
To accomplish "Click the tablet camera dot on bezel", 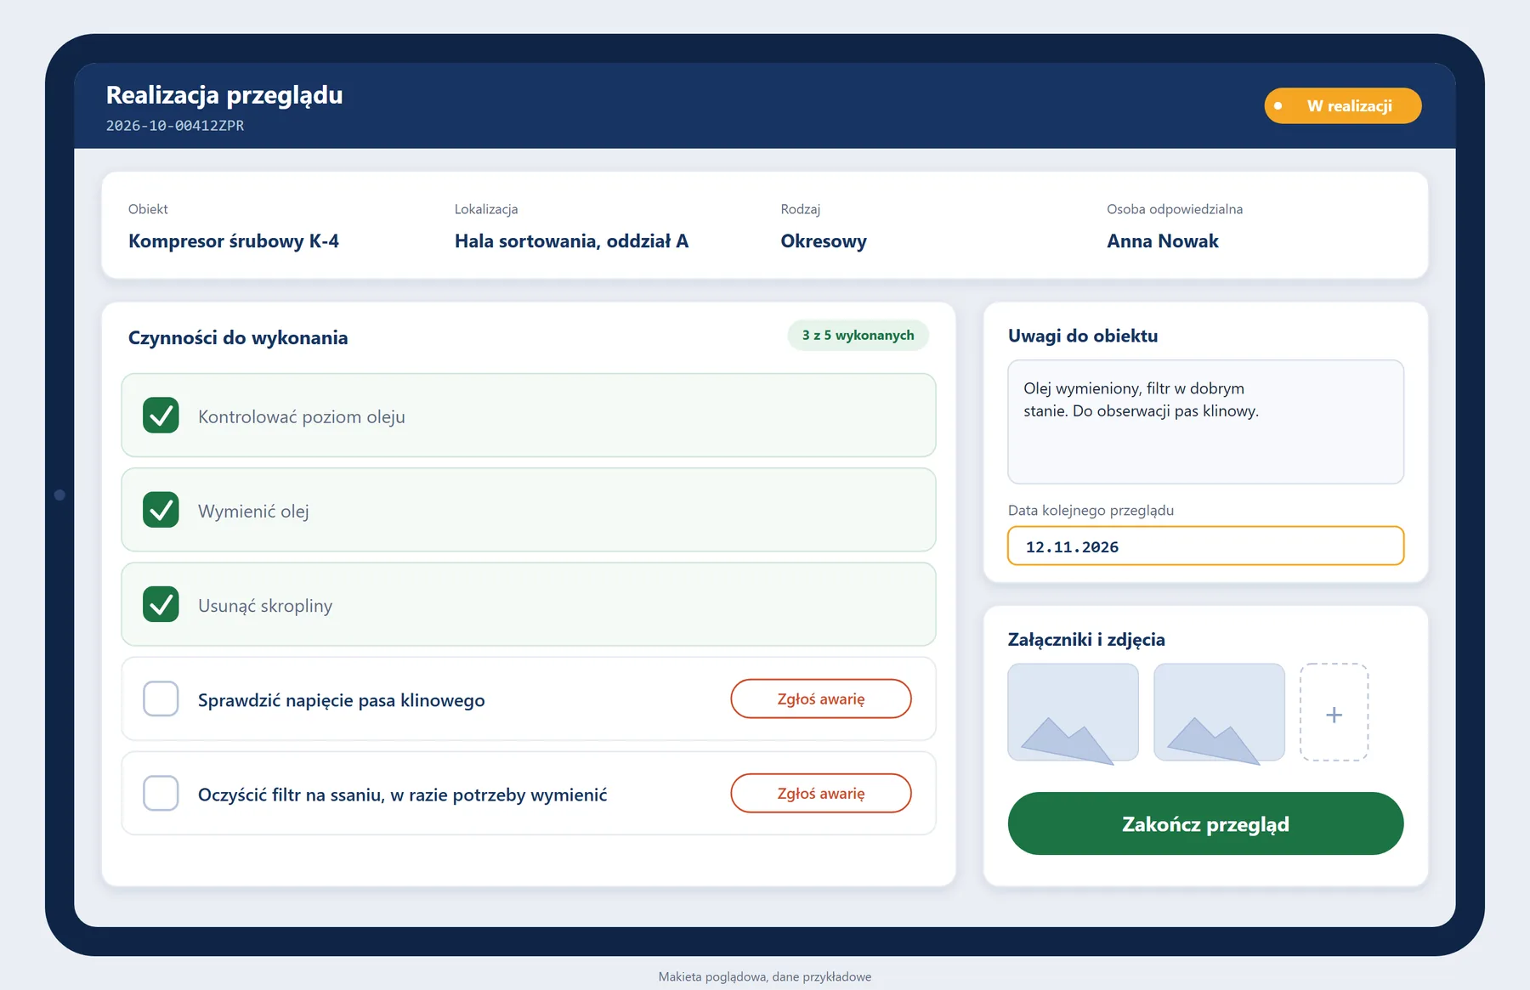I will 59,495.
